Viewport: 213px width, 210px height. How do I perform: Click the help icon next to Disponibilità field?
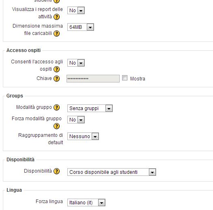[x=56, y=171]
